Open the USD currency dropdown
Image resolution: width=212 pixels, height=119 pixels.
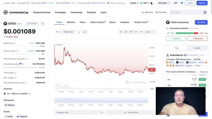click(x=145, y=3)
